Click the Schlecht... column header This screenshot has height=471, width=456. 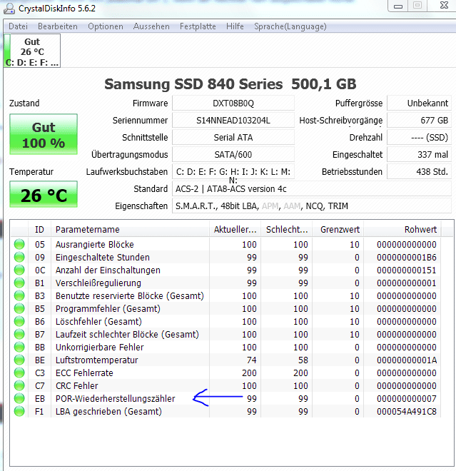click(287, 230)
